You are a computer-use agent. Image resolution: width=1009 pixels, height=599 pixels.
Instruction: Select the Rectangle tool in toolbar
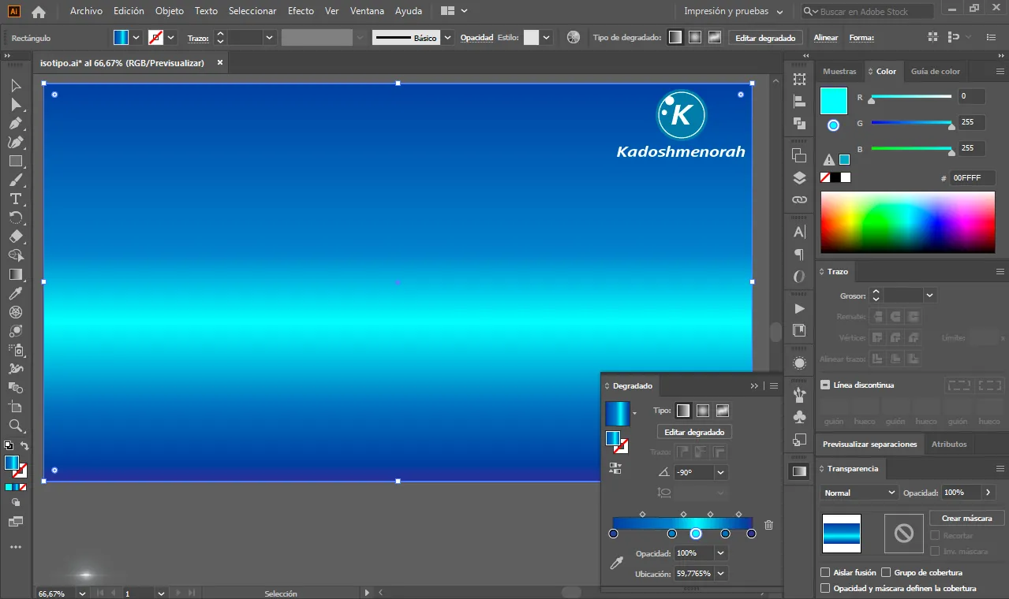(15, 162)
